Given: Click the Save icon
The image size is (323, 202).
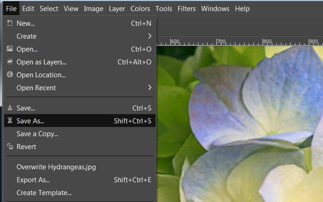Looking at the screenshot, I should [10, 108].
